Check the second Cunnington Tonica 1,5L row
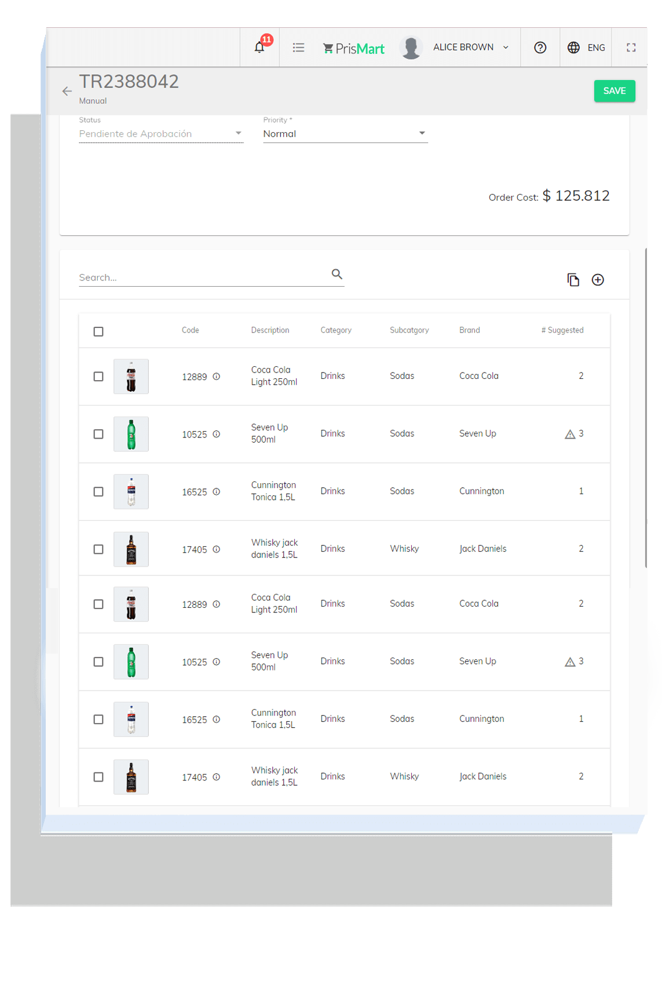Viewport: 662px width, 985px height. point(98,719)
